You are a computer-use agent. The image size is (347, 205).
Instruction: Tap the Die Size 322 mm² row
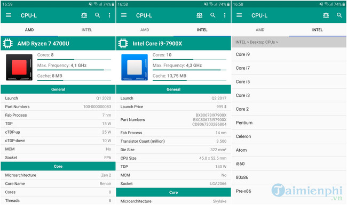[x=173, y=150]
